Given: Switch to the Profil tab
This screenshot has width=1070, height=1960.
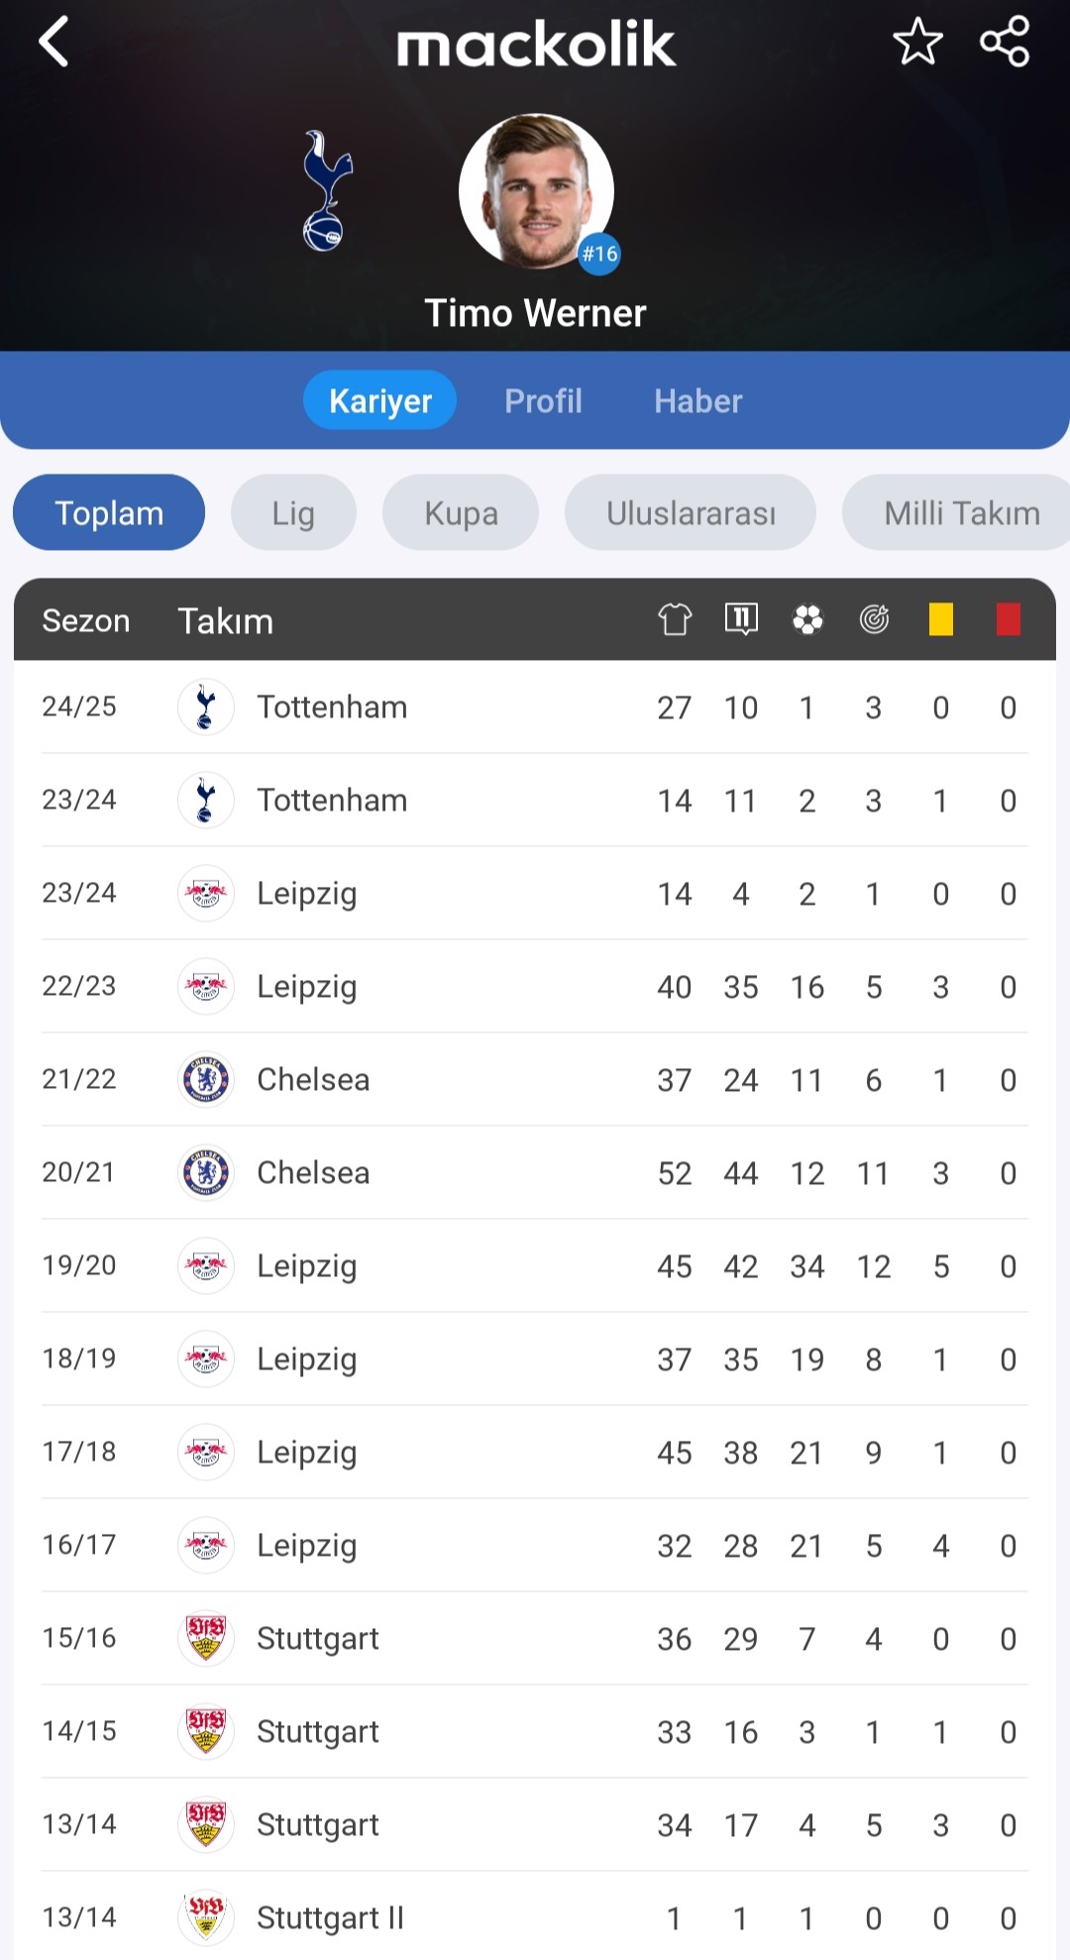Looking at the screenshot, I should (543, 400).
